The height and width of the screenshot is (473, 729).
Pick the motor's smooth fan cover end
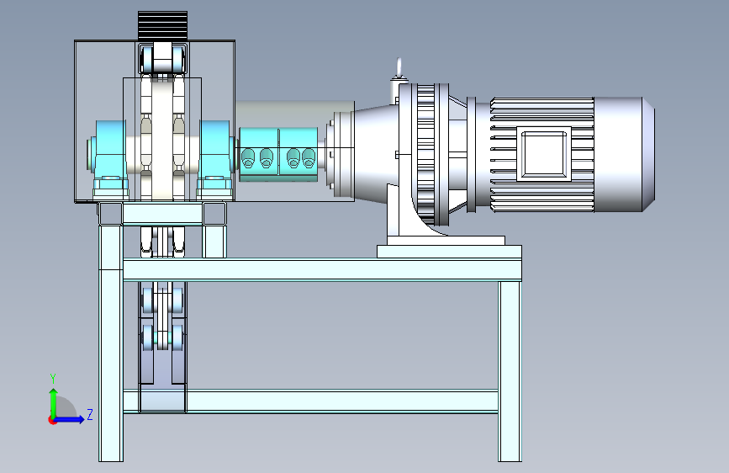click(x=625, y=154)
